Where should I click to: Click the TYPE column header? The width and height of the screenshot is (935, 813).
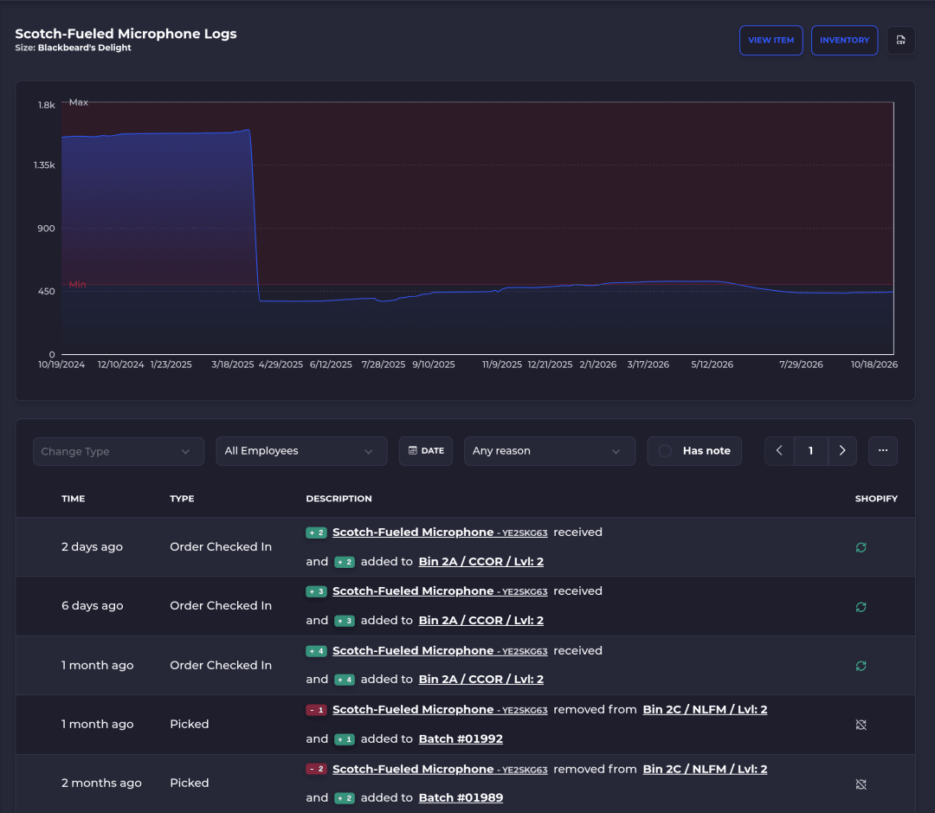tap(182, 499)
